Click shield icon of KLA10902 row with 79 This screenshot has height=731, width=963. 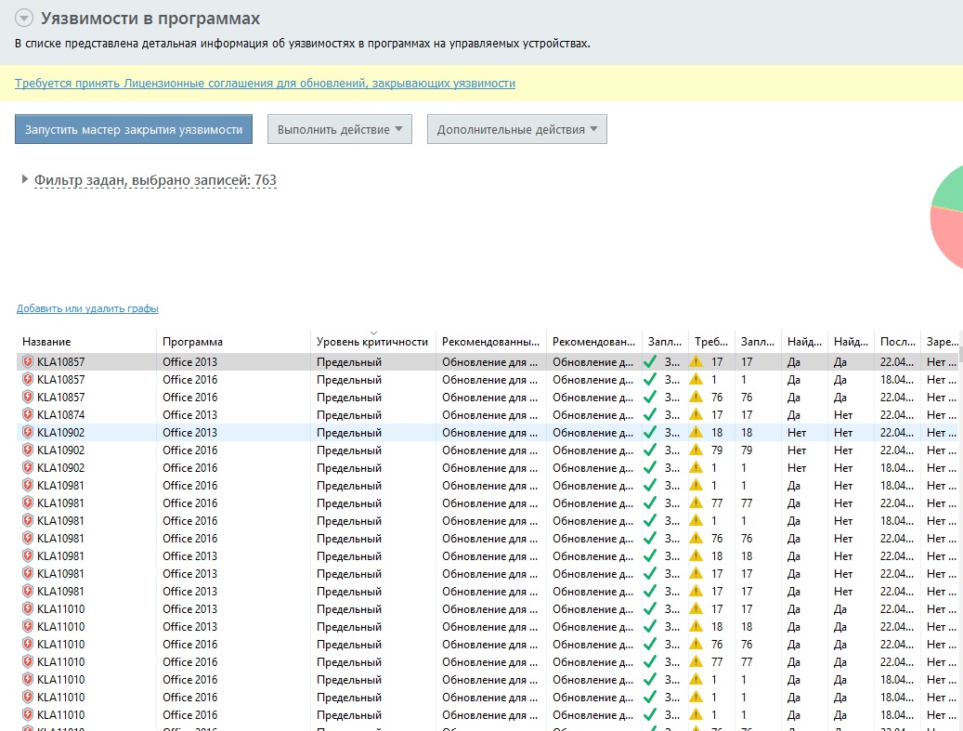coord(28,450)
